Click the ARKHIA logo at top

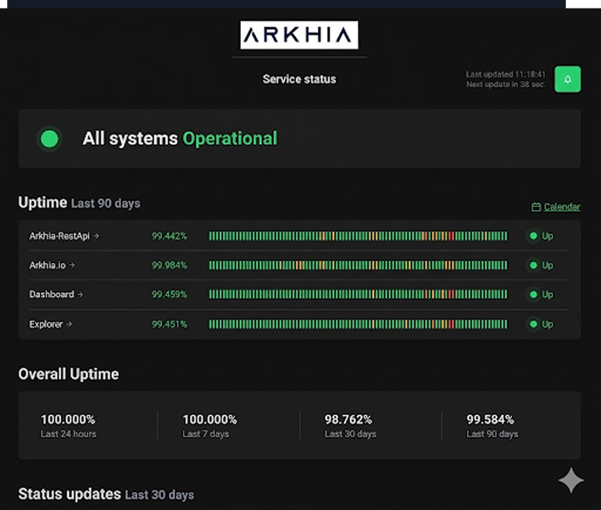point(299,35)
